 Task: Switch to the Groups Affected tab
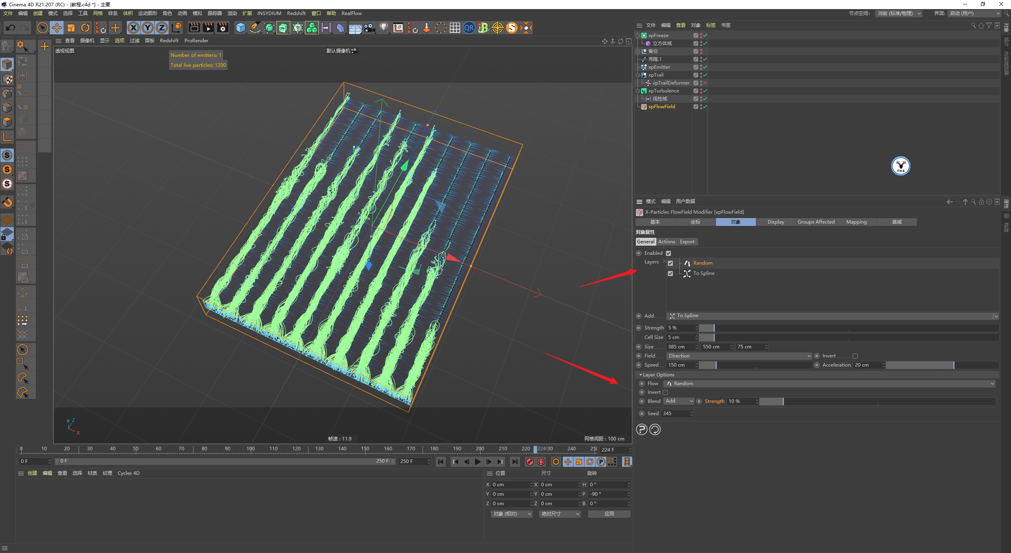816,222
